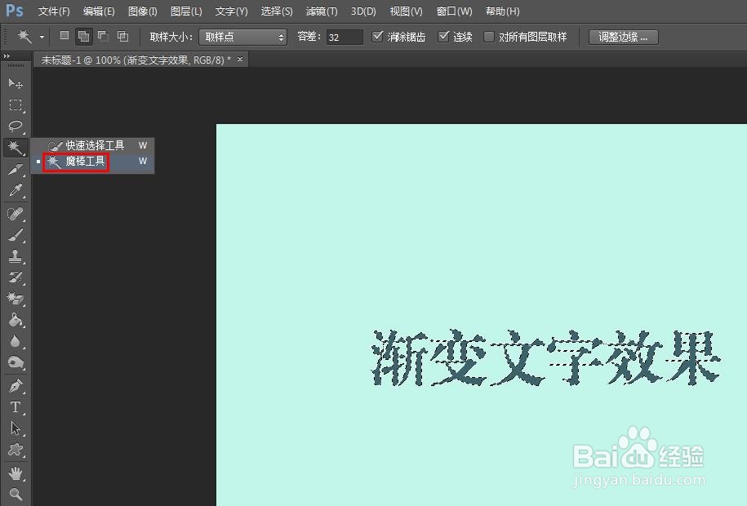Click the 容差 tolerance input field

click(x=345, y=37)
